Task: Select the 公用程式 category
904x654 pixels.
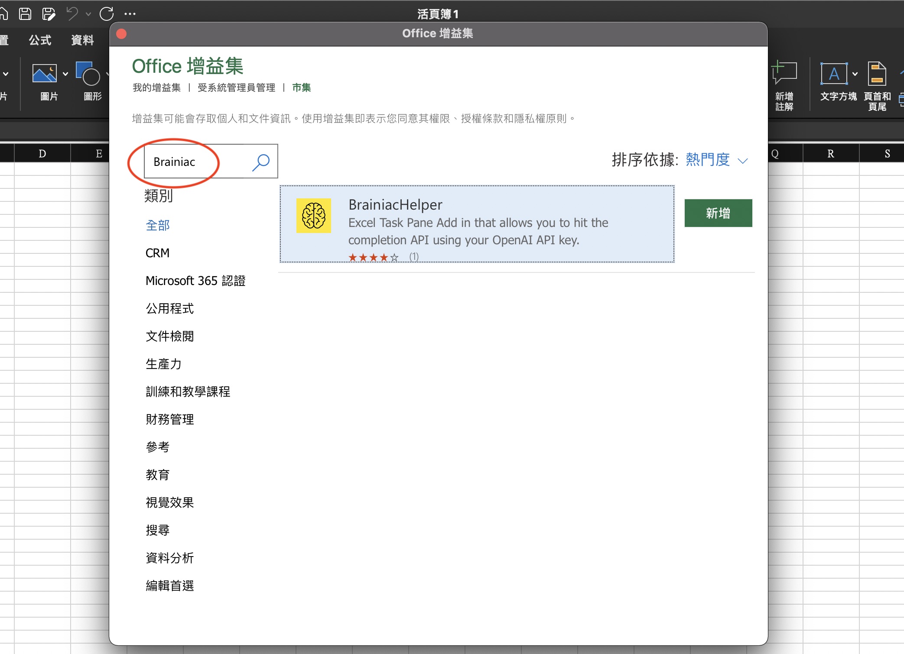Action: [x=170, y=308]
